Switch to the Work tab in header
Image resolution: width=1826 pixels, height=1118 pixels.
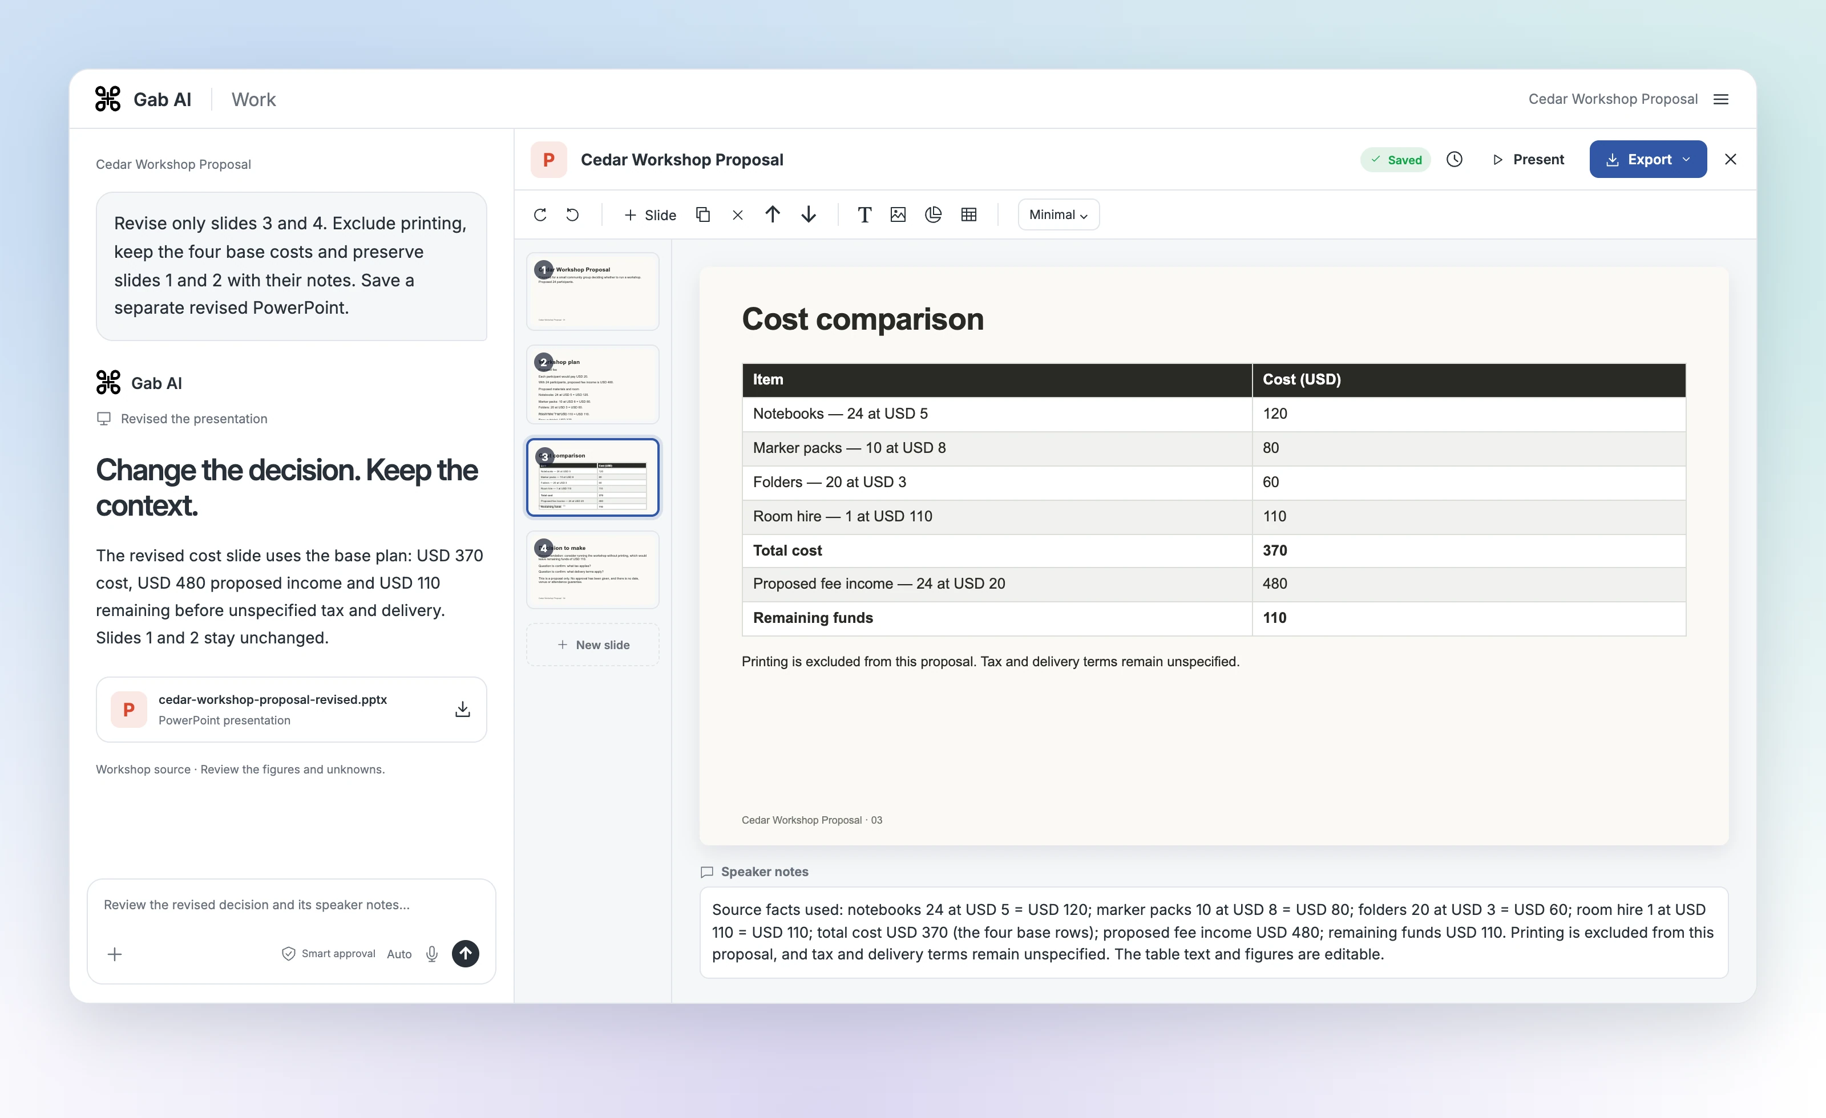coord(253,99)
